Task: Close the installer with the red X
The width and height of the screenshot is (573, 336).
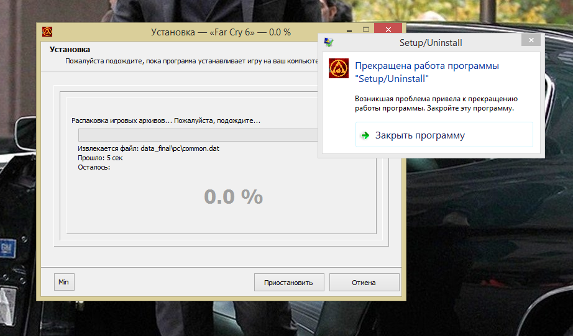Action: (390, 30)
